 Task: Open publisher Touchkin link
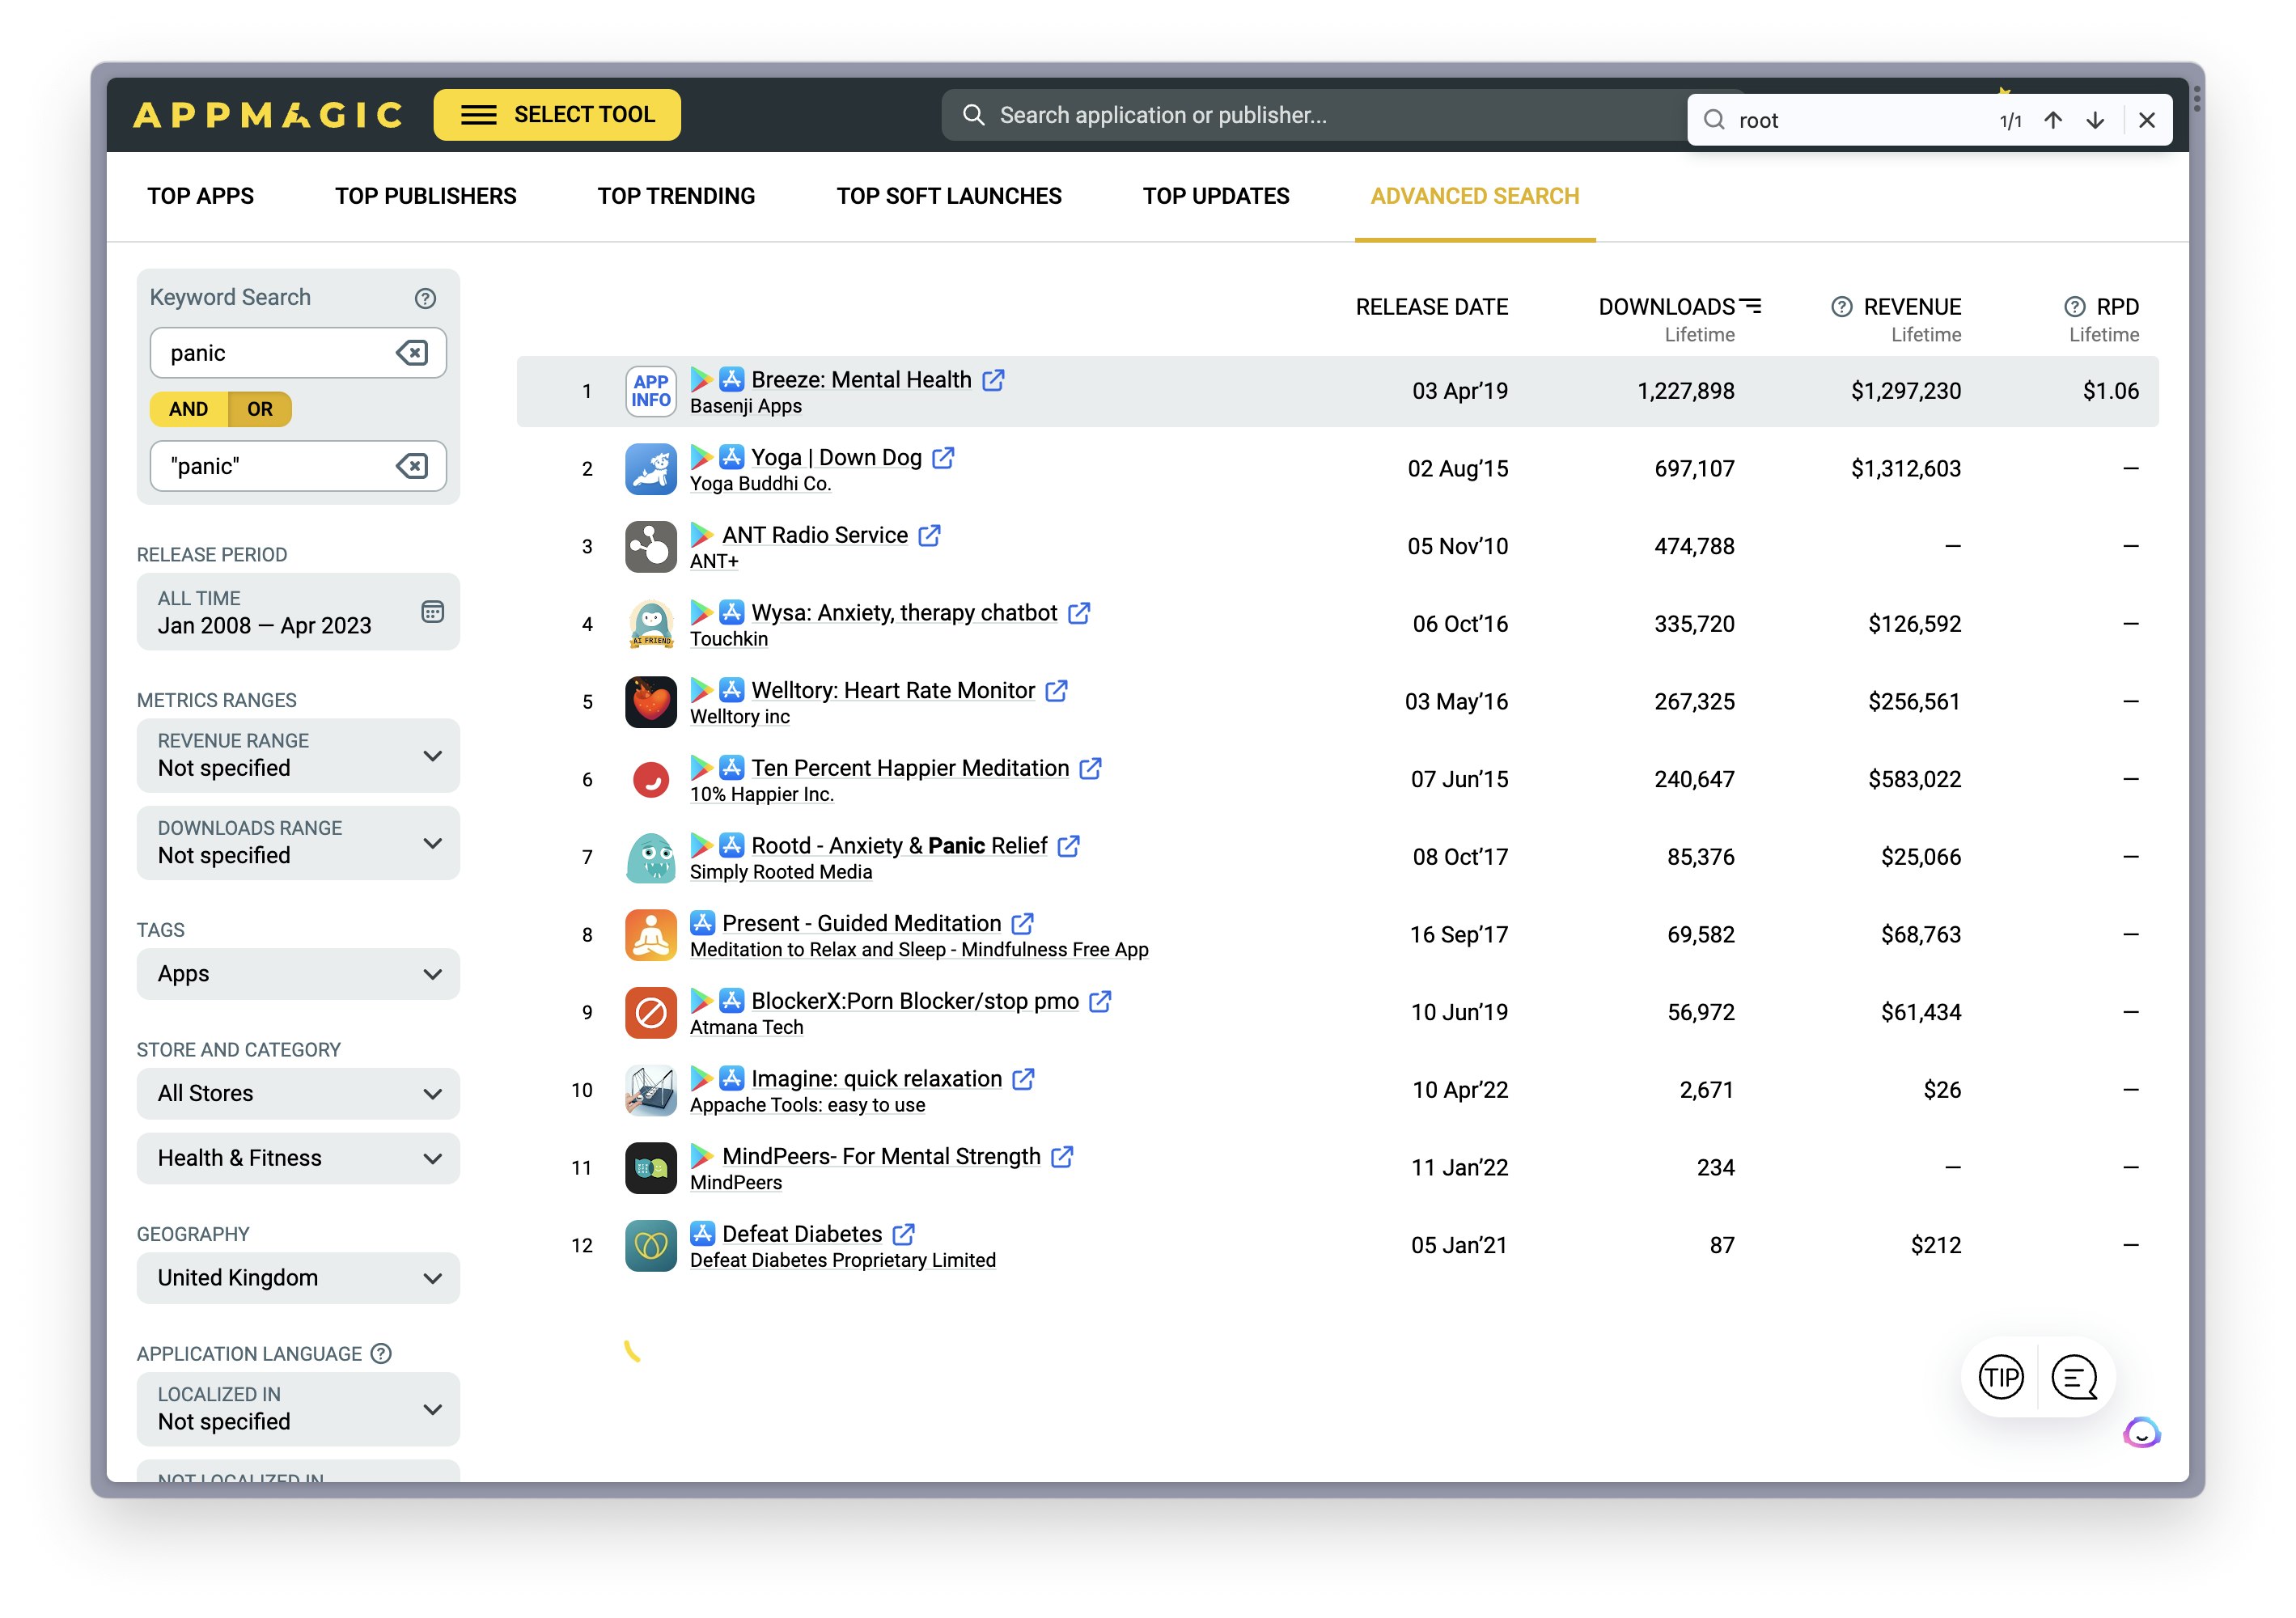729,639
